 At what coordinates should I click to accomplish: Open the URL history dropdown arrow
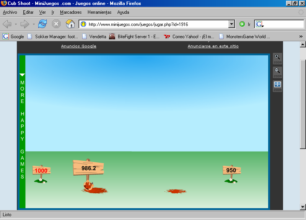click(x=231, y=24)
